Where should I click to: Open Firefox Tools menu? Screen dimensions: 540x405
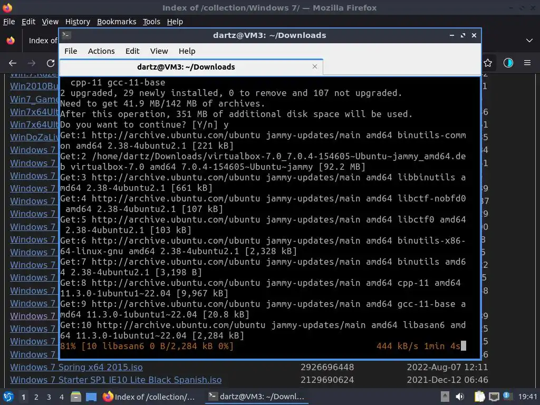[151, 21]
